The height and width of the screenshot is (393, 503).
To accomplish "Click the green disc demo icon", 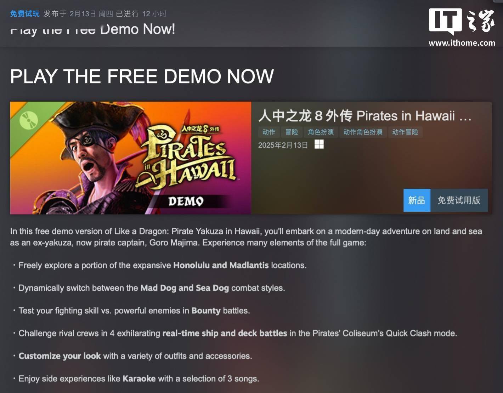I will click(28, 120).
